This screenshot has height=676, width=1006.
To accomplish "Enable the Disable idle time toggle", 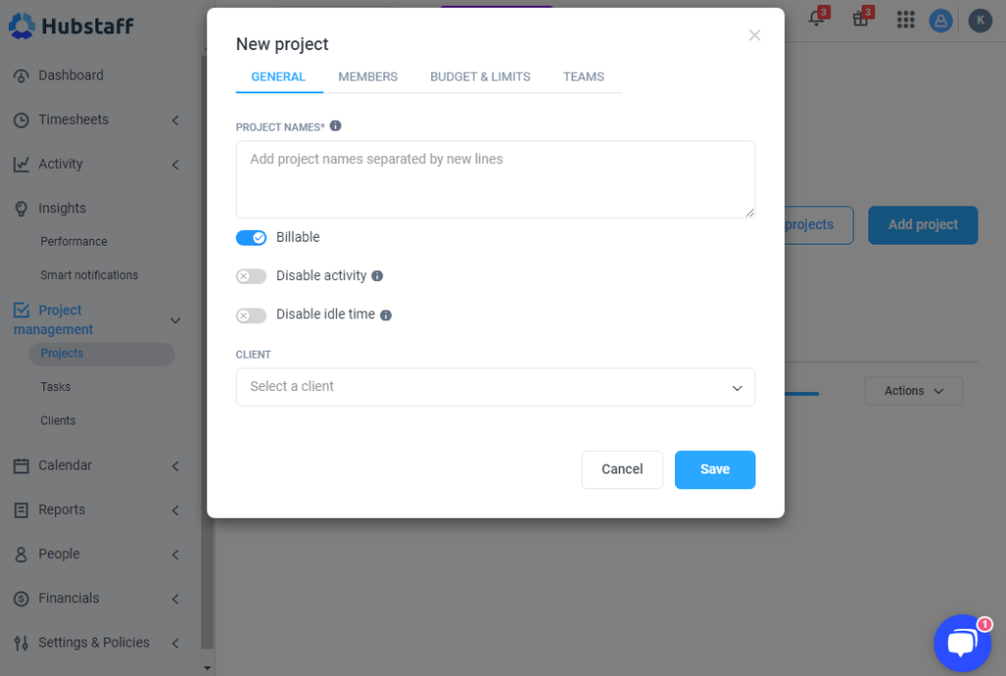I will tap(251, 313).
